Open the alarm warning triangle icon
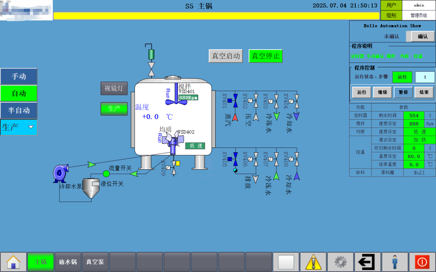Screen dimensions: 436x272 pos(313,262)
